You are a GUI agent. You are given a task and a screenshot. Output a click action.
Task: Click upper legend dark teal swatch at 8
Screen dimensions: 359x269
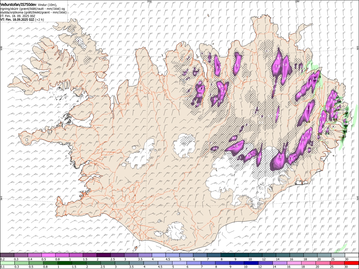[x=227, y=255]
